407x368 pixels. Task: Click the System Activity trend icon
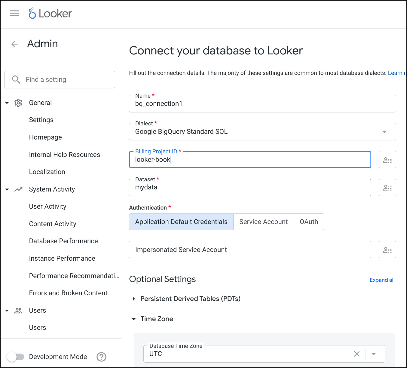18,189
